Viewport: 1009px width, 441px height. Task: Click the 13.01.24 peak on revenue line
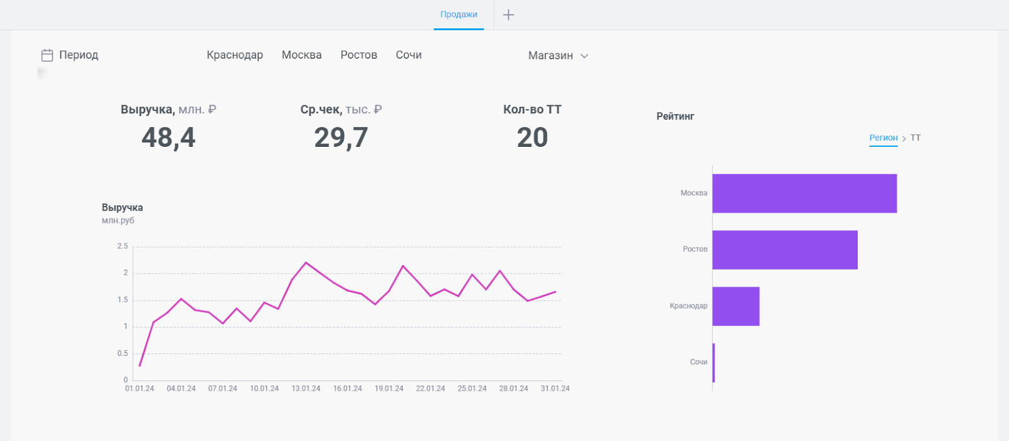pos(306,263)
